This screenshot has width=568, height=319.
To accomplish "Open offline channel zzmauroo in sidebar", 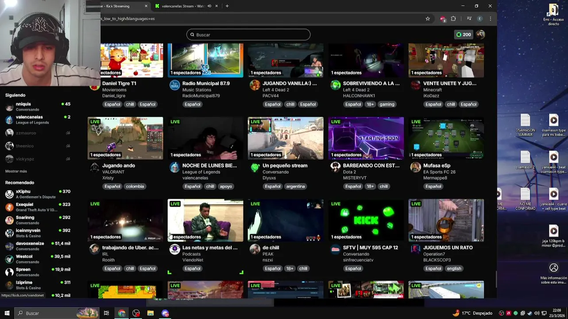I will coord(38,133).
